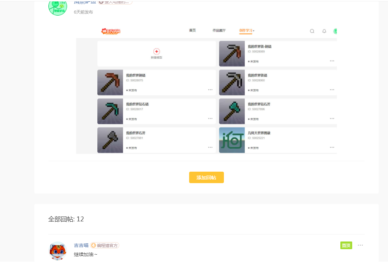The image size is (388, 262).
Task: Click the 全部回帖: 12 heading
Action: pyautogui.click(x=66, y=219)
